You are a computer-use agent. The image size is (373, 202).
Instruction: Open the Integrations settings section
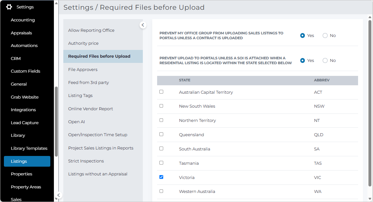point(23,110)
